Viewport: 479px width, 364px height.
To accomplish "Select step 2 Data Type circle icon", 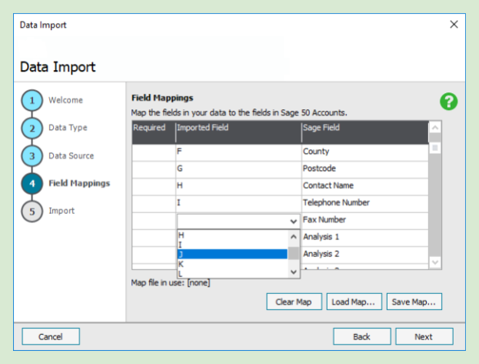I will click(32, 129).
